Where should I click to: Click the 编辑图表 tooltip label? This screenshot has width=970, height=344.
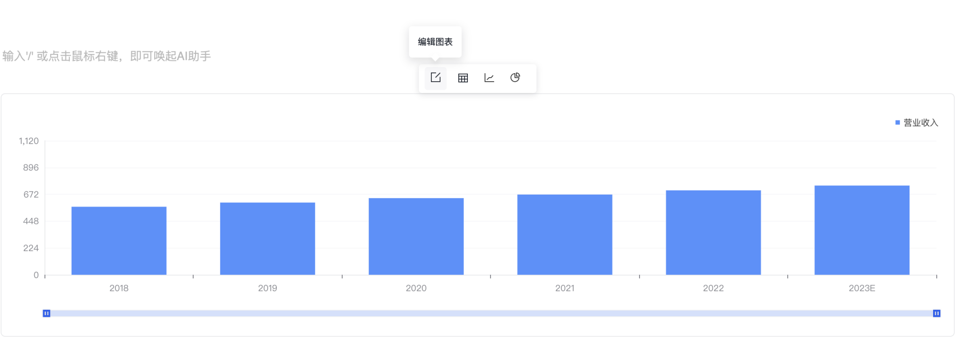coord(435,42)
